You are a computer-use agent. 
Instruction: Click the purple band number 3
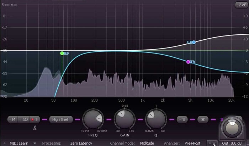coord(222,119)
